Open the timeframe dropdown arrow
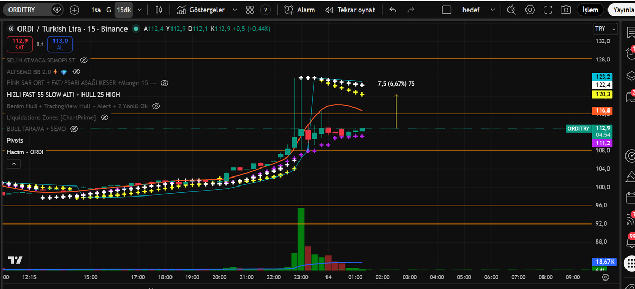 point(139,10)
